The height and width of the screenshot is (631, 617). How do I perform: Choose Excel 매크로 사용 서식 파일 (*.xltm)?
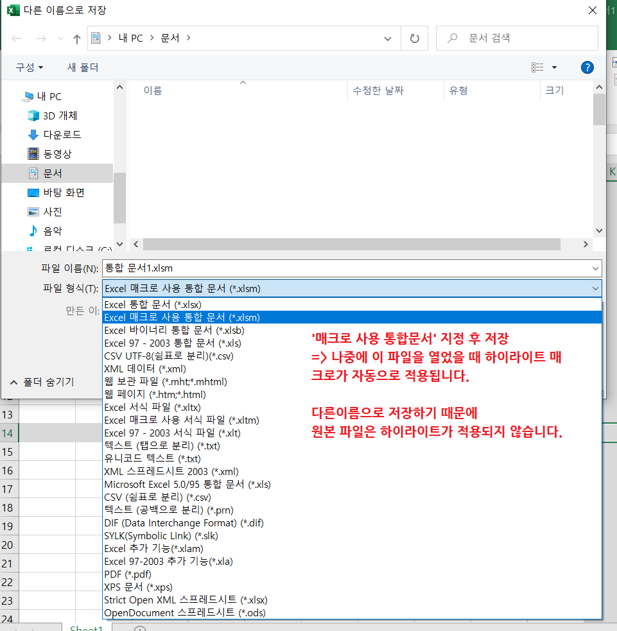click(352, 420)
